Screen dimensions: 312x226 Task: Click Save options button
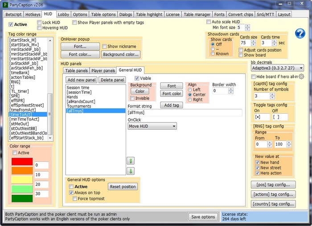pyautogui.click(x=203, y=217)
